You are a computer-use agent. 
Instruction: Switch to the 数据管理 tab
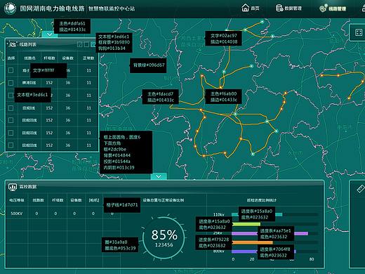pyautogui.click(x=293, y=8)
